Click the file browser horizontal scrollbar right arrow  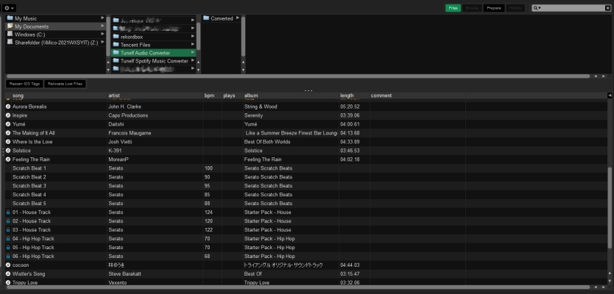point(604,76)
